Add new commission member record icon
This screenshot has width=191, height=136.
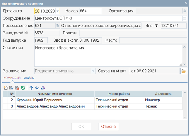pos(6,88)
